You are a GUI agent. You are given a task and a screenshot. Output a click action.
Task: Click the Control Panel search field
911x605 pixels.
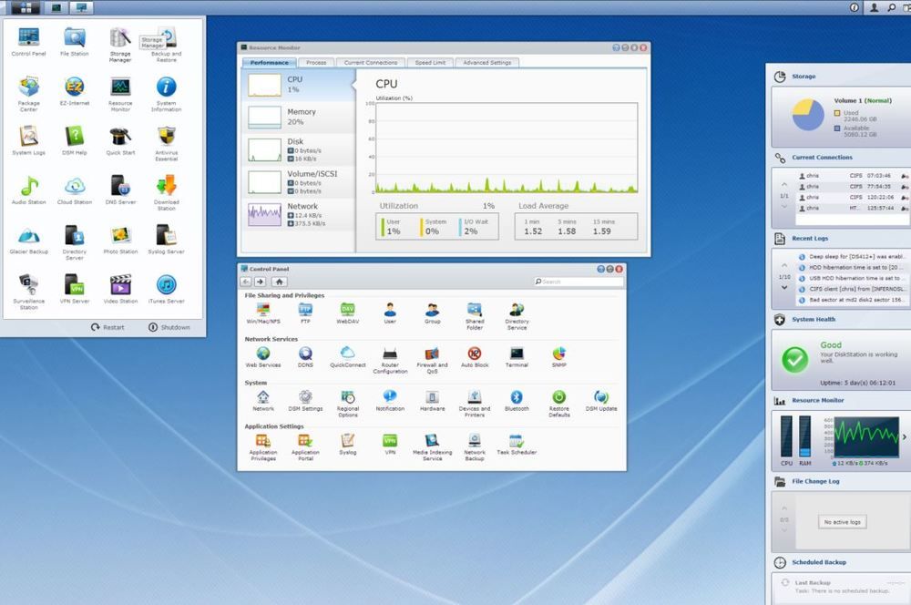click(578, 282)
